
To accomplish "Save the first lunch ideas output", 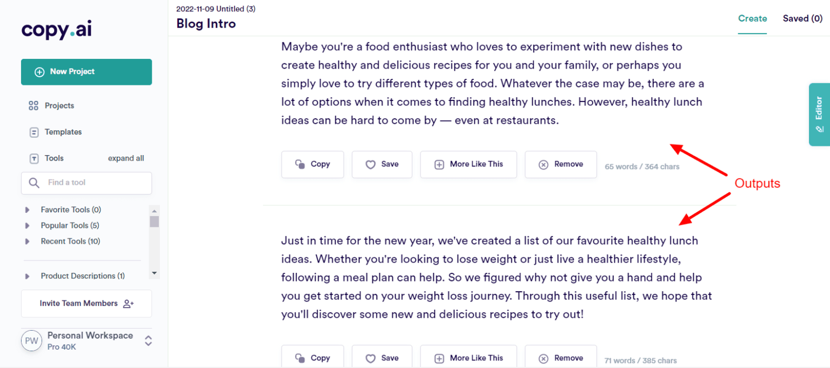I will point(382,164).
